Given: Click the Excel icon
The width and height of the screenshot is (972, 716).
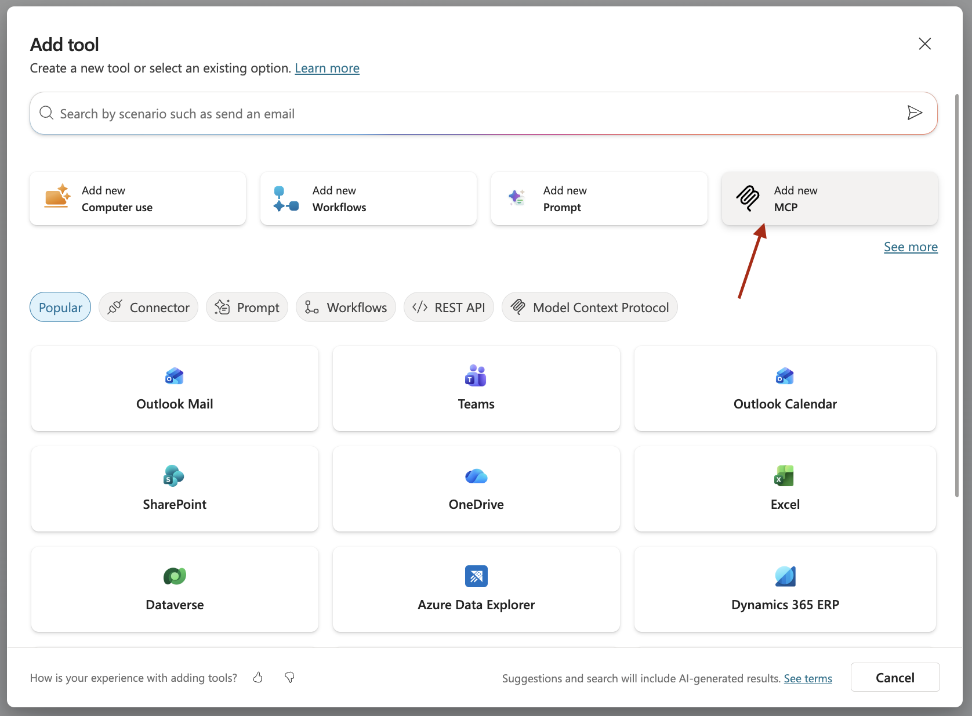Looking at the screenshot, I should [x=784, y=476].
